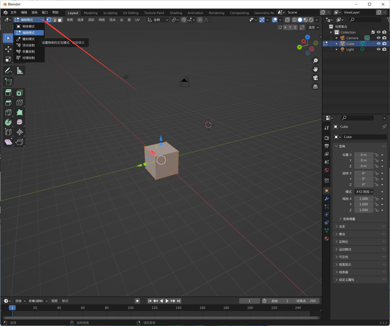Choose 物体模式 from mode list

pos(29,26)
